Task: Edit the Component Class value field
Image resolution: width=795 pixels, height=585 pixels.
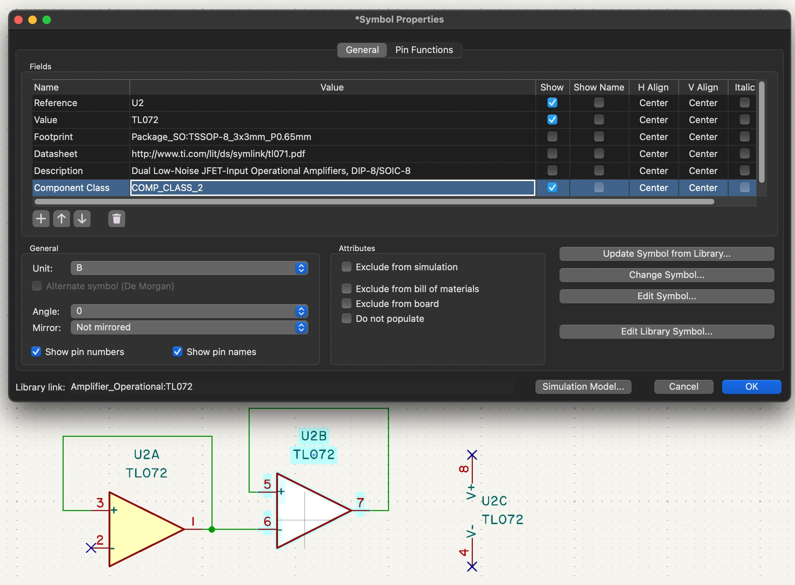Action: (331, 187)
